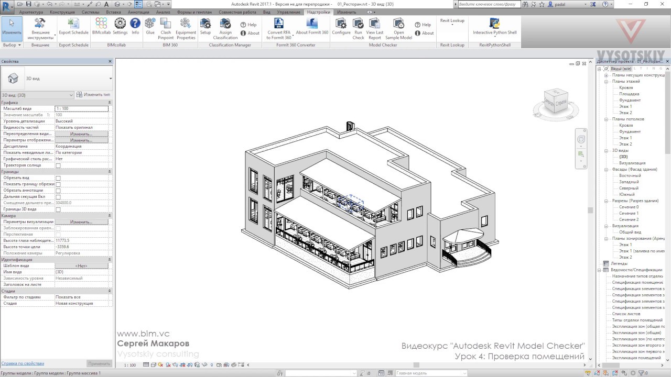Open the Совместная работа ribbon tab
This screenshot has height=377, width=671.
[x=237, y=12]
